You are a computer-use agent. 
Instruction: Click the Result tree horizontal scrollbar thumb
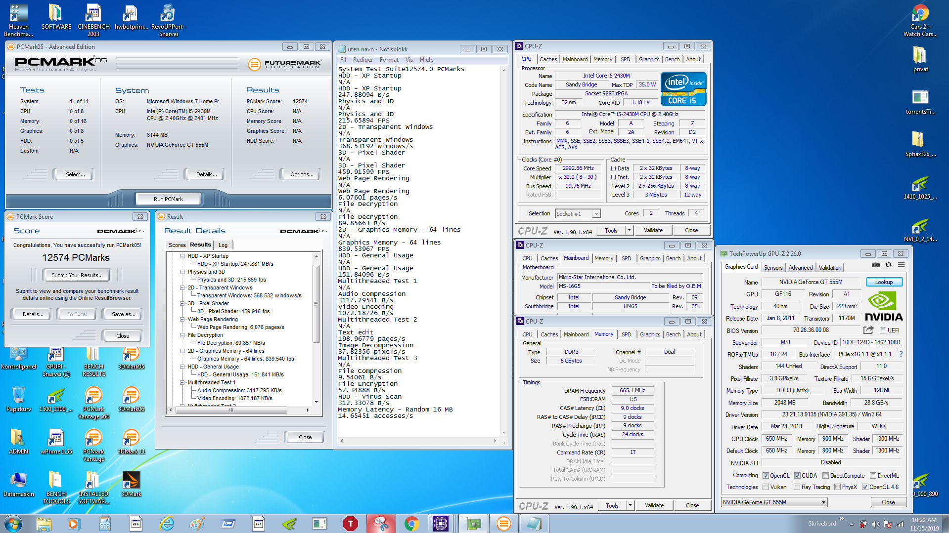(x=231, y=410)
